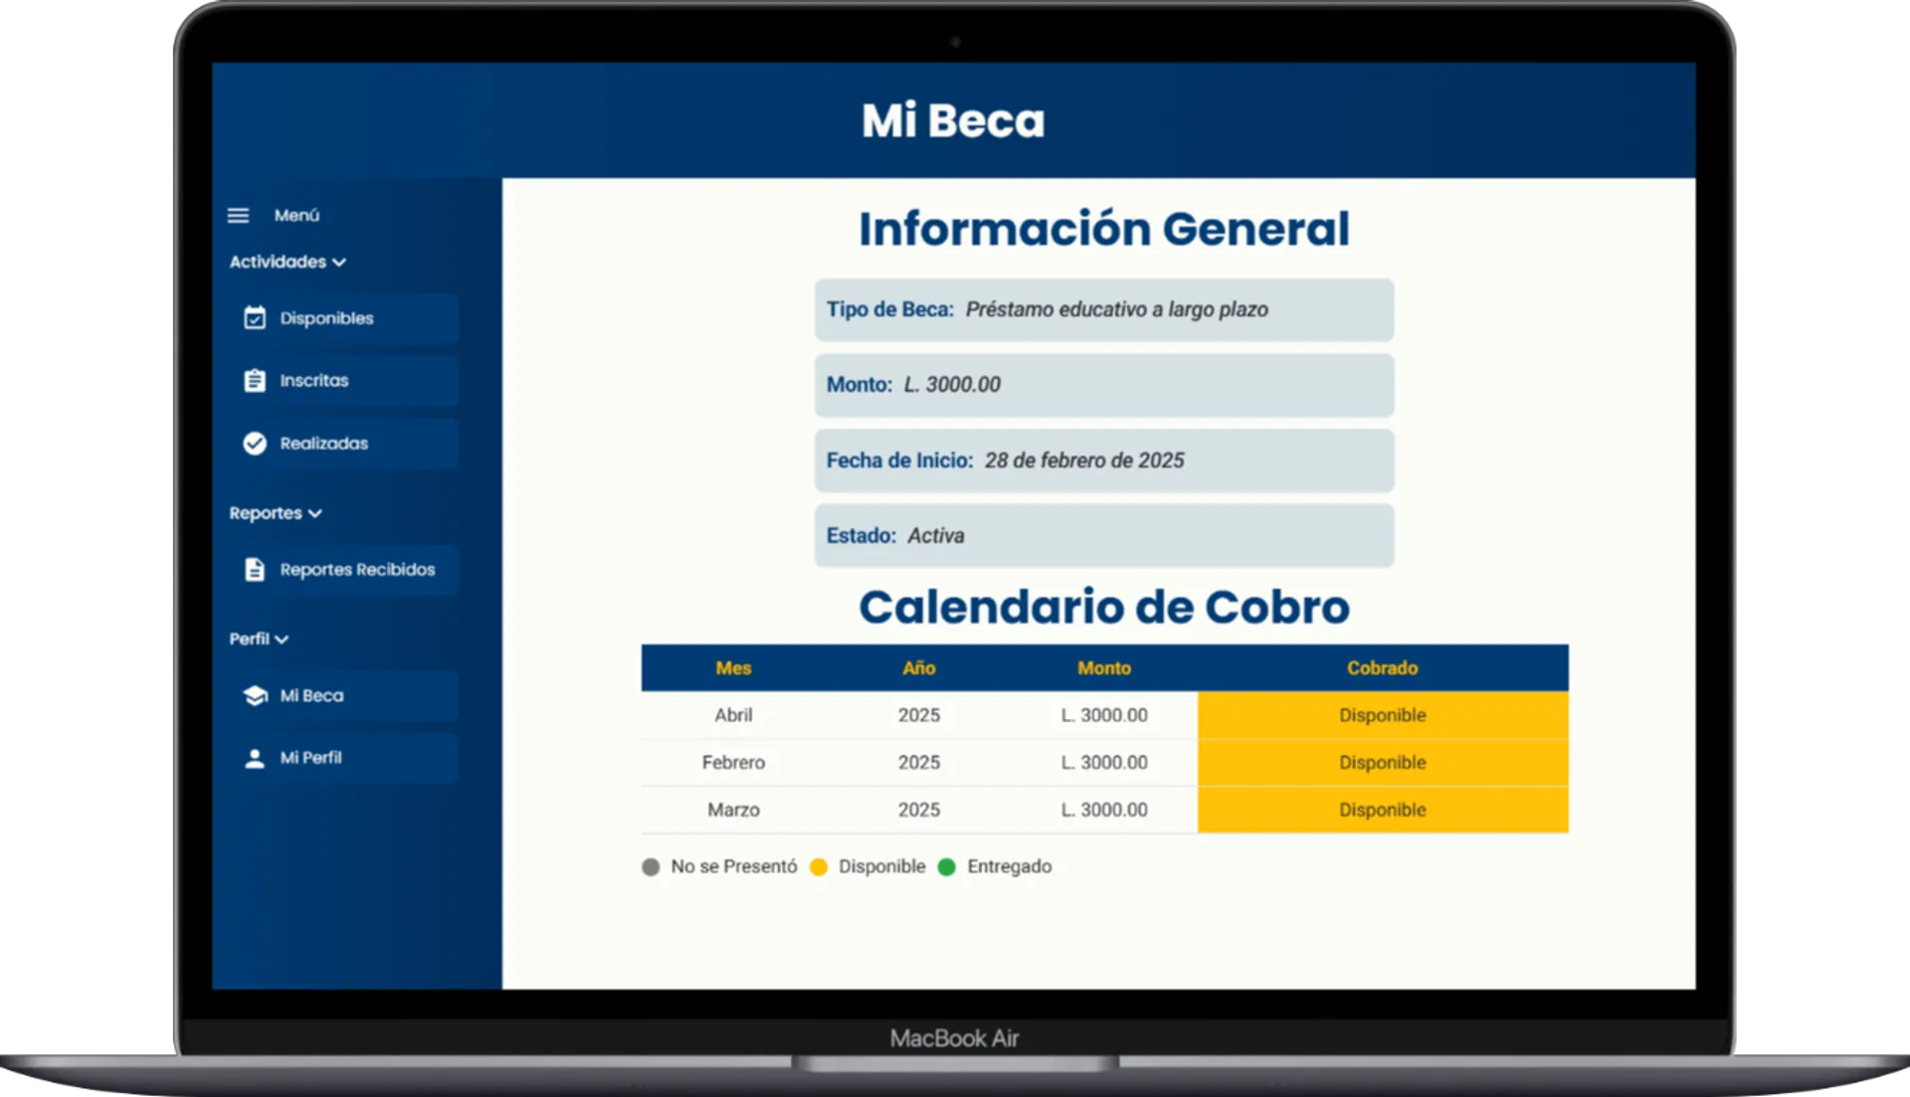Click the green Entregado legend dot
This screenshot has height=1097, width=1910.
[946, 867]
